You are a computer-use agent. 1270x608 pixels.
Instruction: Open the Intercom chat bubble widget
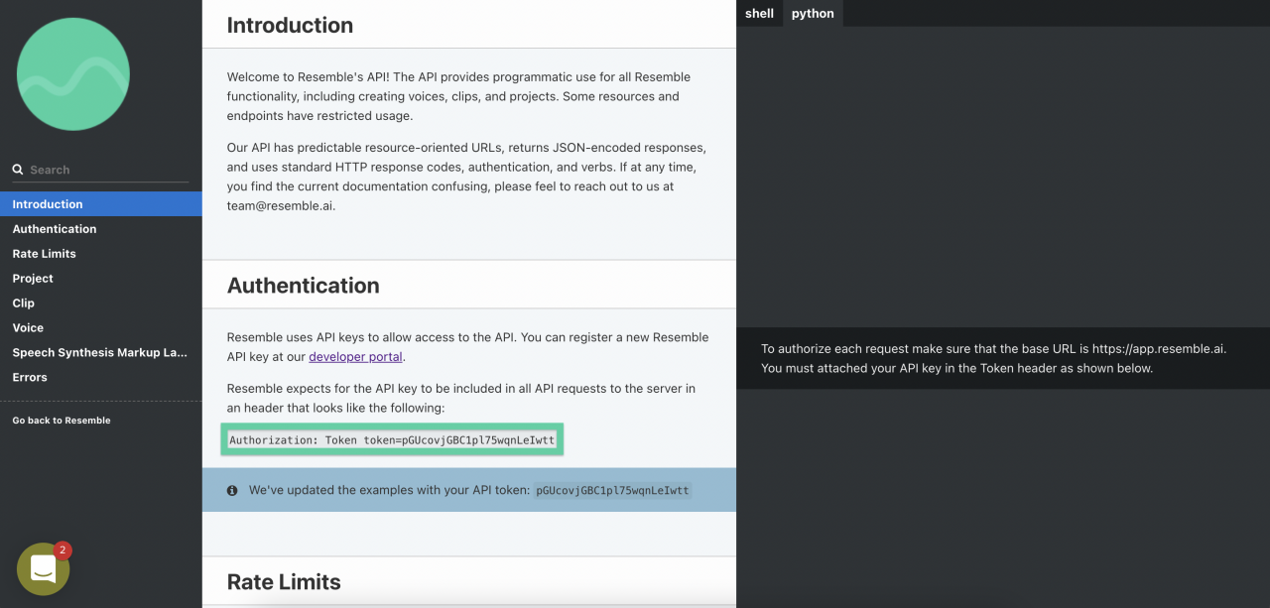click(x=43, y=568)
